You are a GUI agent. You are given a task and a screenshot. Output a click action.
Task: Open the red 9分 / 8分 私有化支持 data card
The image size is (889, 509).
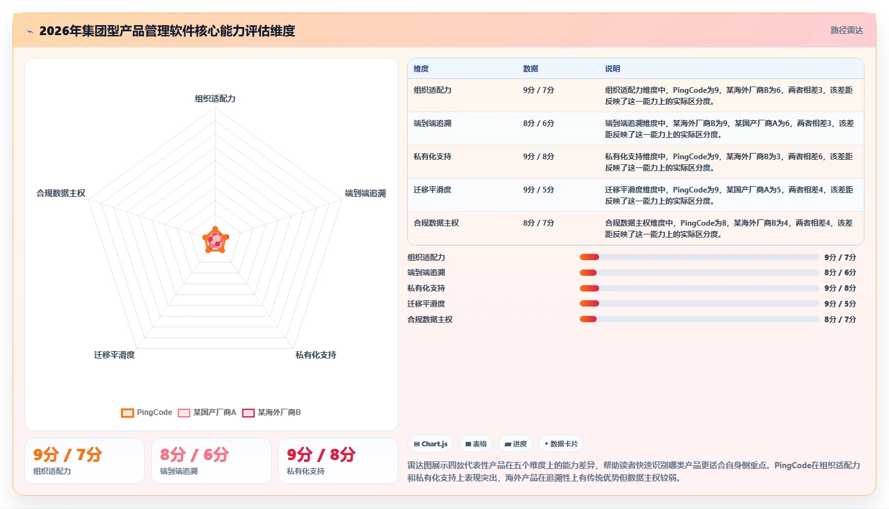338,461
